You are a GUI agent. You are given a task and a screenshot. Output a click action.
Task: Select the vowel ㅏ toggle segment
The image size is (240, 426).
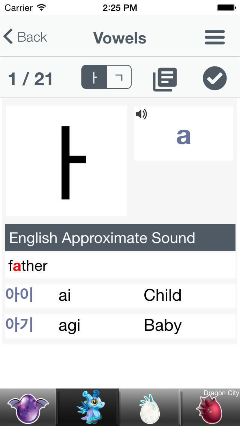[94, 77]
